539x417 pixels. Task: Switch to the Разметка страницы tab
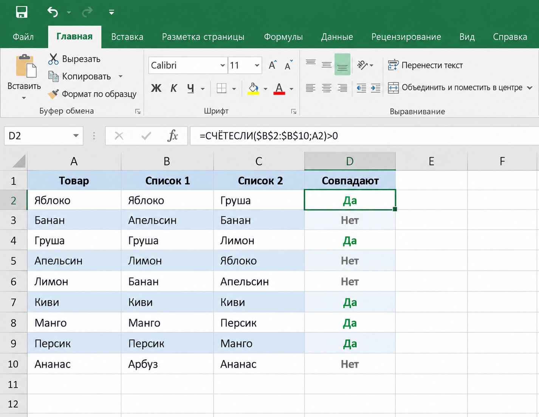(x=203, y=37)
